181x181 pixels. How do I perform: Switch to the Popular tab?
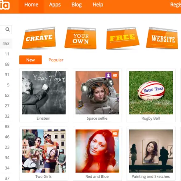[56, 60]
